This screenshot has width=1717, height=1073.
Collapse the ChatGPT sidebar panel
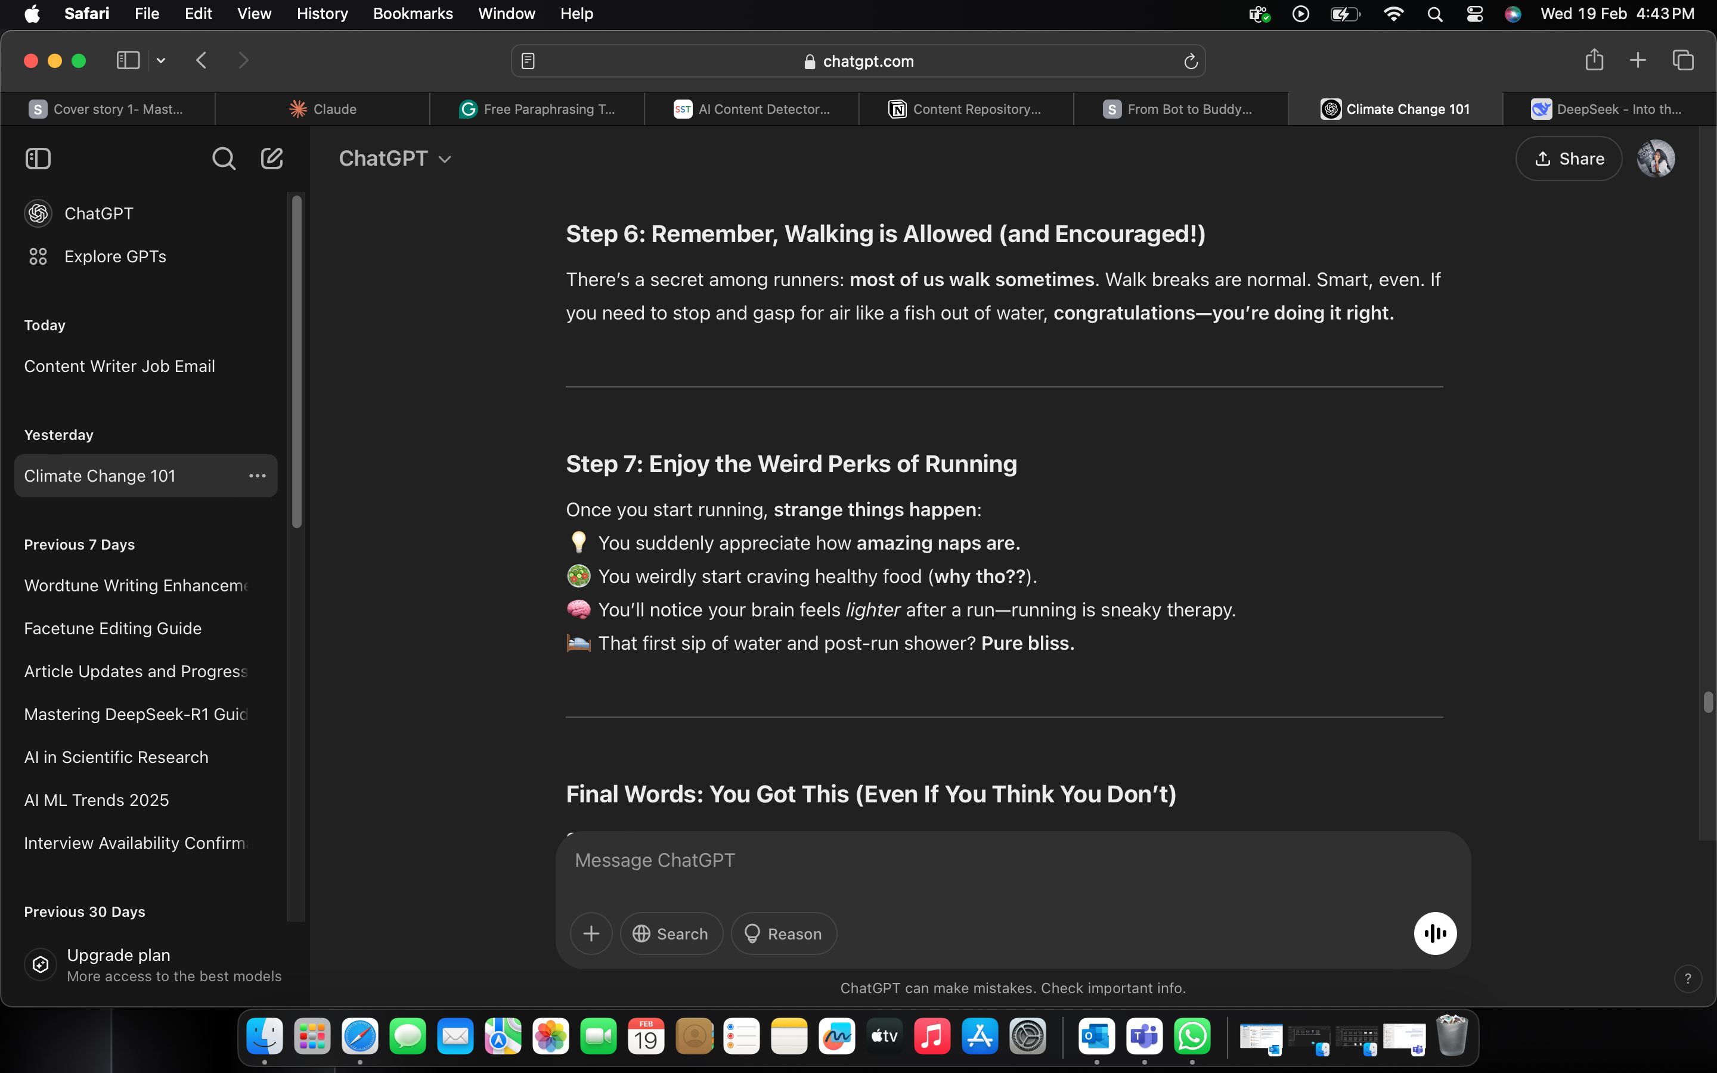click(38, 158)
